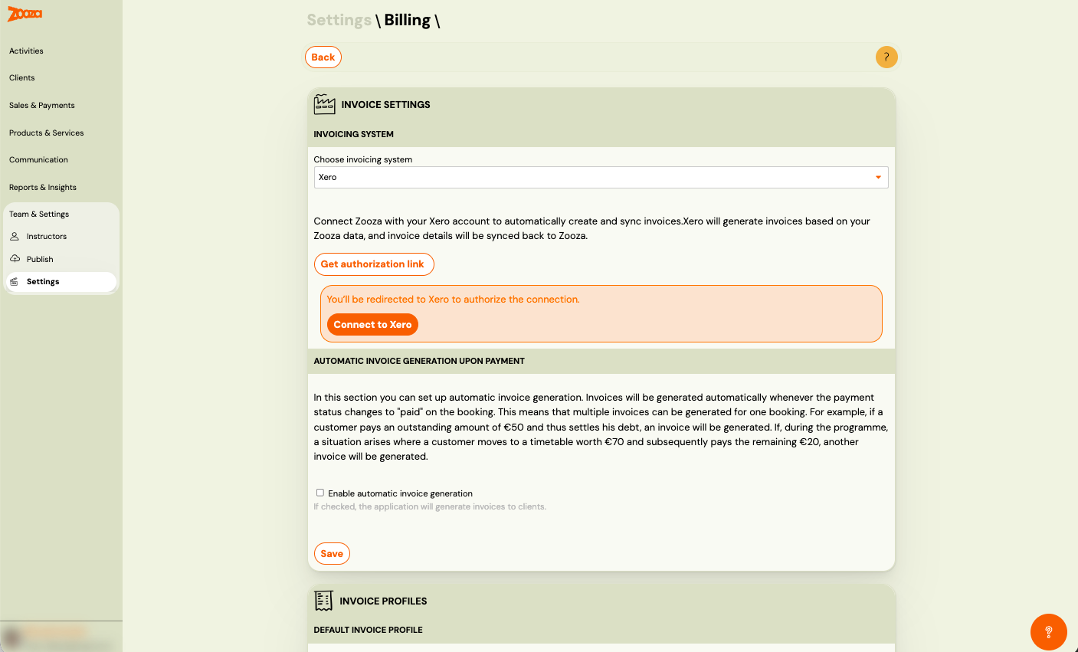This screenshot has height=652, width=1078.
Task: Click the Settings breadcrumb link
Action: tap(339, 21)
